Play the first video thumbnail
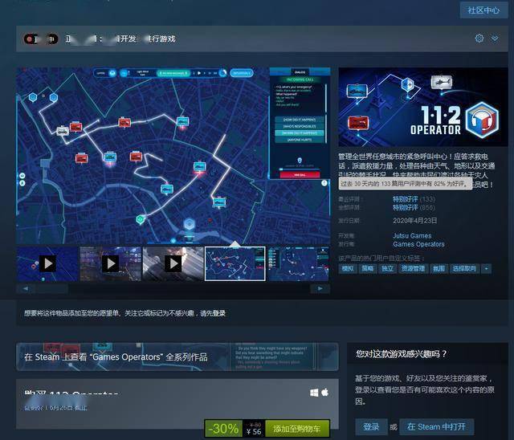Viewport: 514px width, 440px height. click(47, 263)
